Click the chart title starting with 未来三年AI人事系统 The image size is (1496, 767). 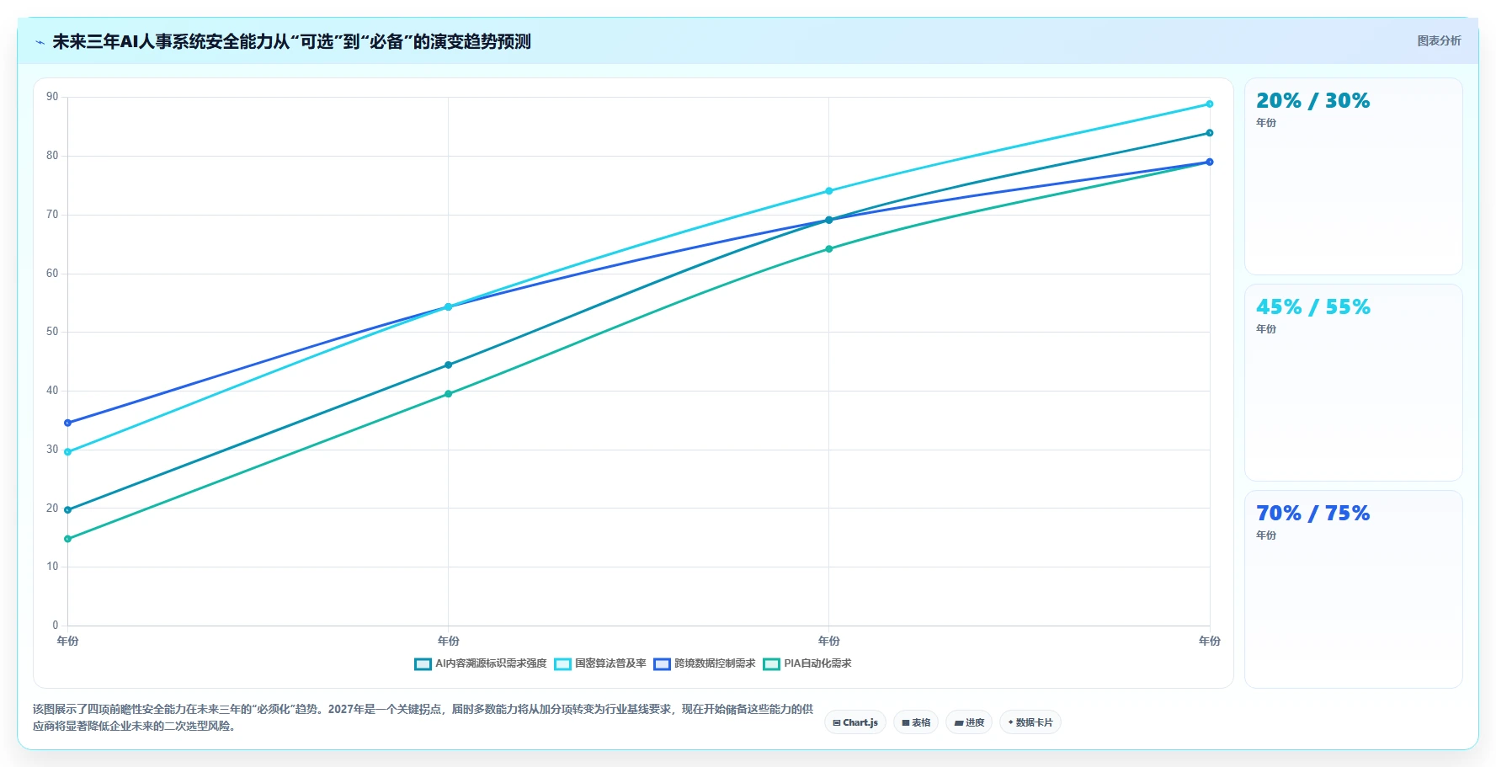tap(291, 41)
